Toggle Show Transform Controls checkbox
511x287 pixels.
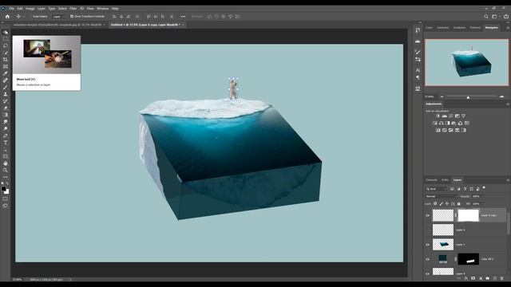point(72,16)
